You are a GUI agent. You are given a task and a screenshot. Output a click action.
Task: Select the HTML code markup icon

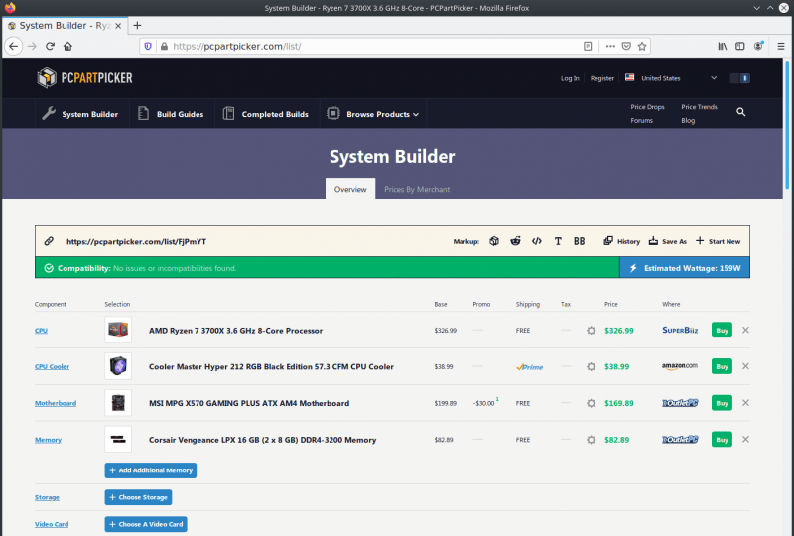click(x=537, y=241)
